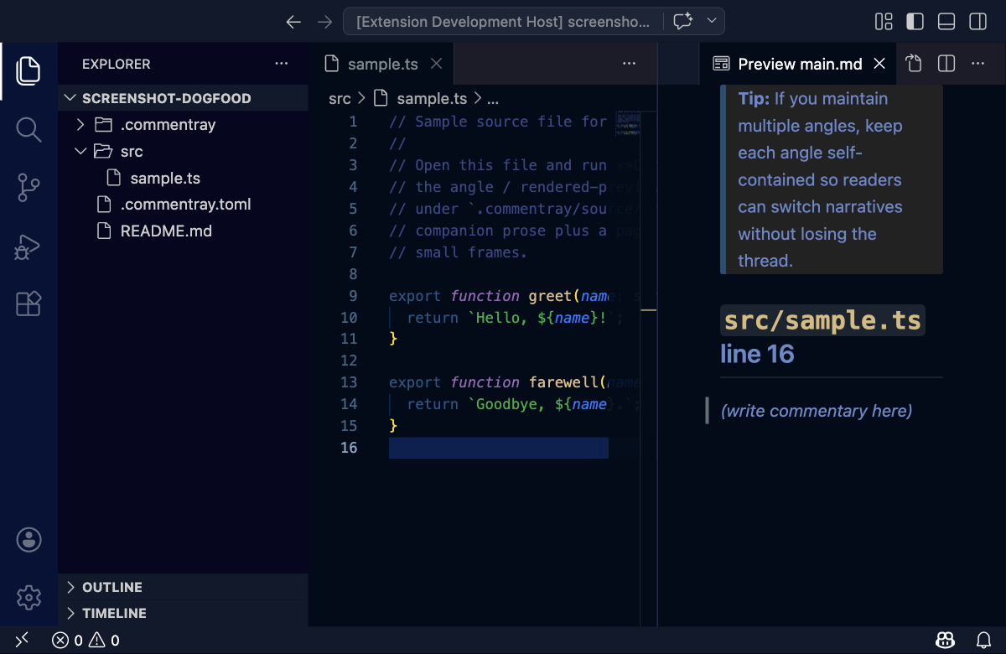Open README.md file
This screenshot has width=1006, height=654.
pyautogui.click(x=183, y=231)
